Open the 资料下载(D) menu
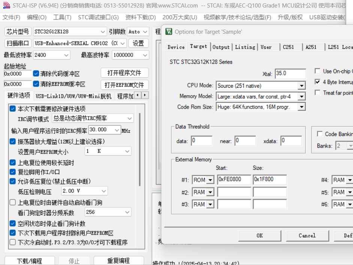Screen dimensions: 353x265 [140, 17]
